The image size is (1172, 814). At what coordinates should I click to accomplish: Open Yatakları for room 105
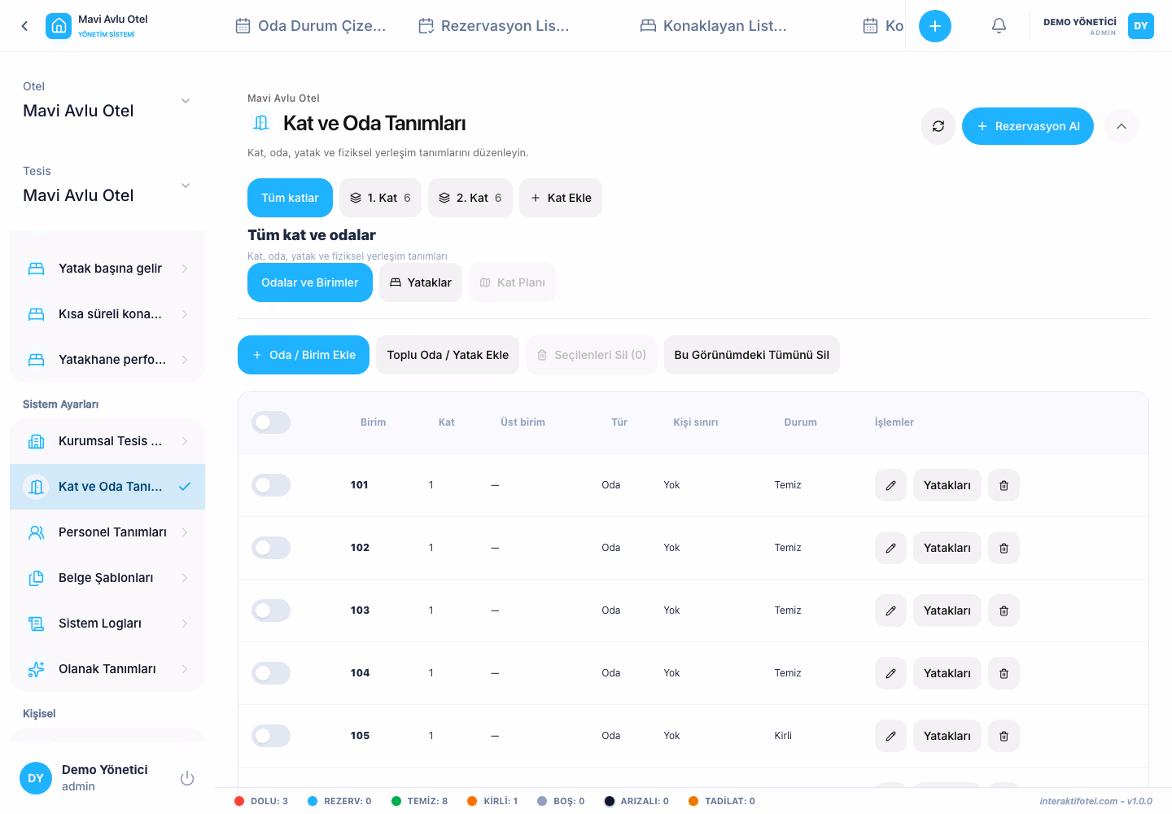[x=947, y=736]
